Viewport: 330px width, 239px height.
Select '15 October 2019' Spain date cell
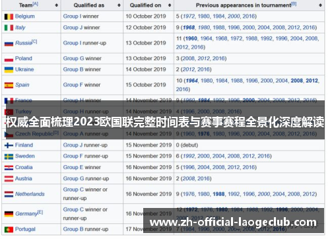tap(148, 85)
